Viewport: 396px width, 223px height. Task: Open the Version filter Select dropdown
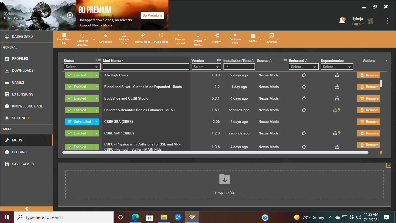206,67
